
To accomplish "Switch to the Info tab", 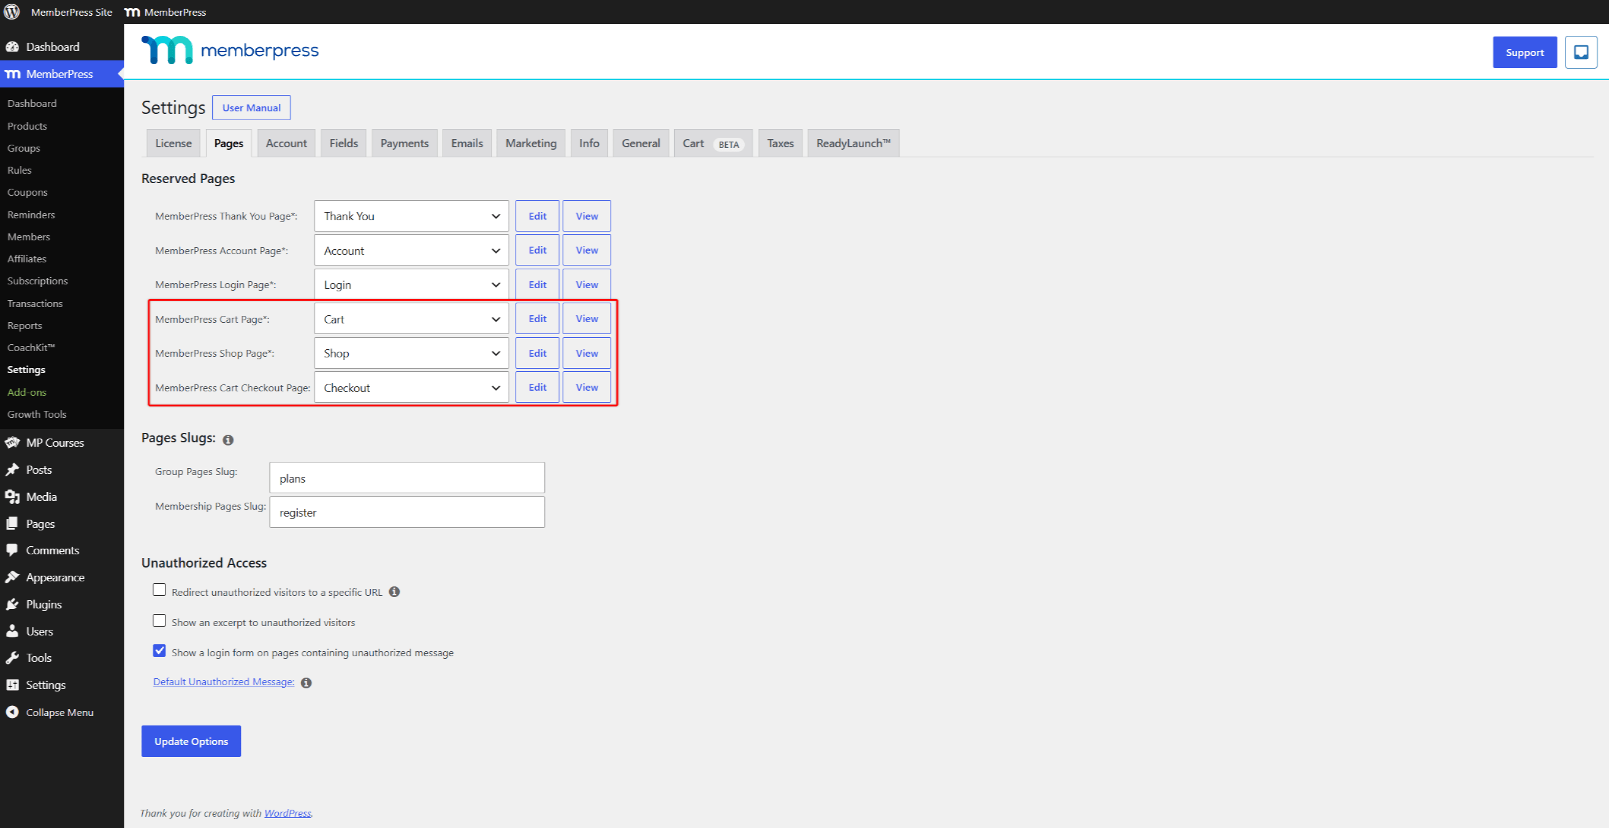I will 589,143.
